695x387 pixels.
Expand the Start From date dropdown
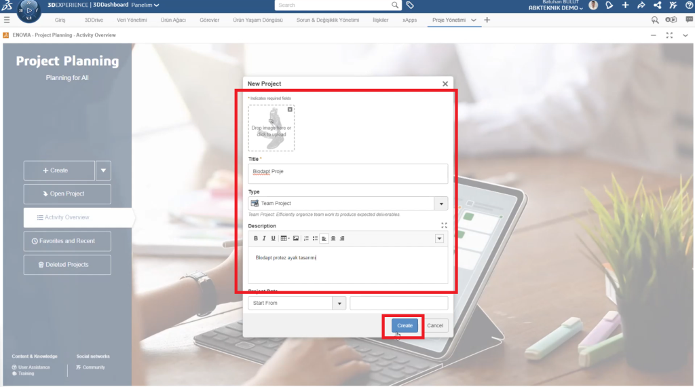pos(339,303)
